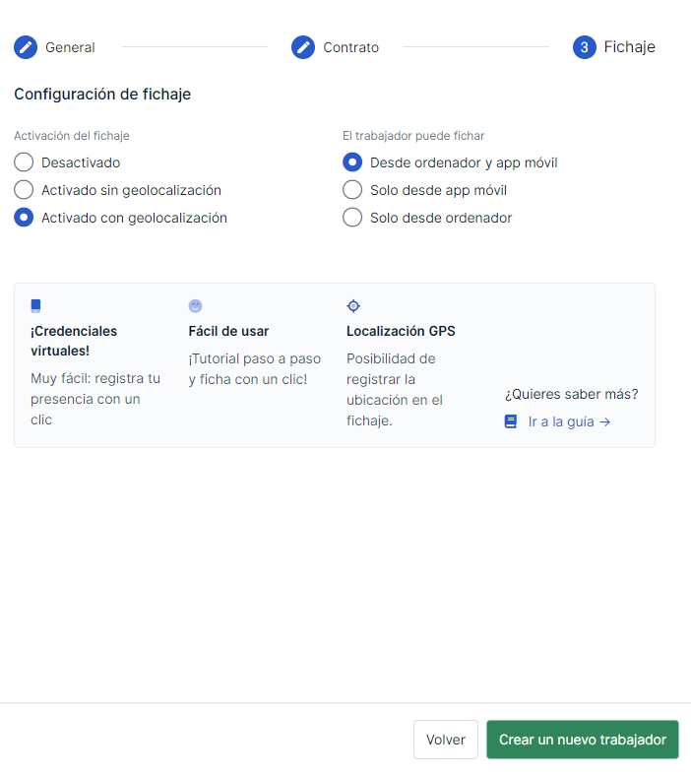Open the Fichaje step label
Image resolution: width=691 pixels, height=774 pixels.
(x=630, y=47)
